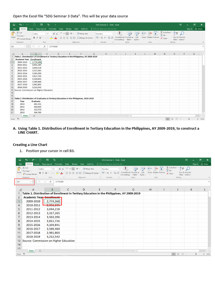Image resolution: width=215 pixels, height=287 pixels.
Task: Switch to the Formulas tab in the upper Excel window
Action: click(52, 29)
